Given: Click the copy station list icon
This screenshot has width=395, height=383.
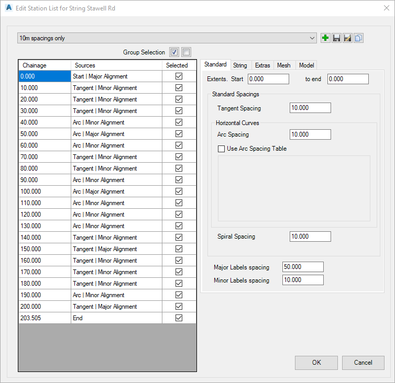Looking at the screenshot, I should (358, 38).
